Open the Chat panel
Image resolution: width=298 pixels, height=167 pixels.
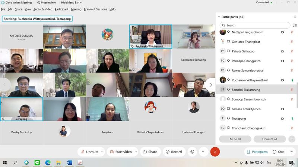(278, 152)
